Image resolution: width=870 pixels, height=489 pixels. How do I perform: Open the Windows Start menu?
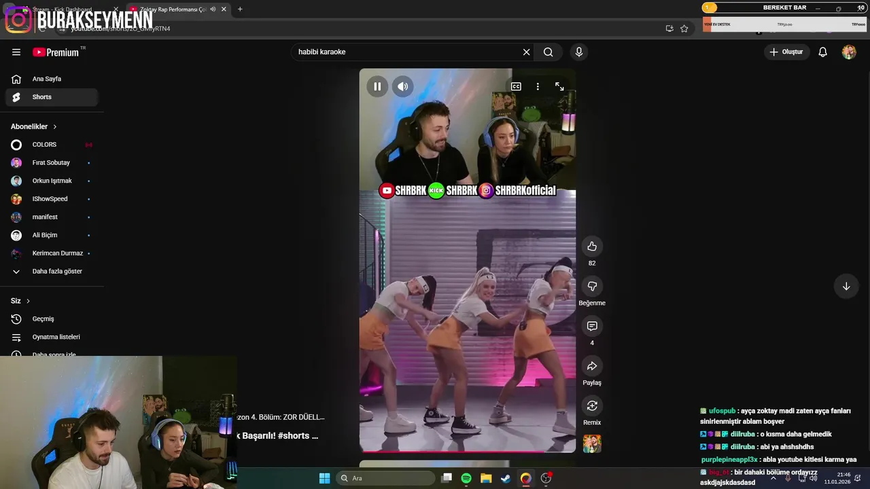point(325,478)
